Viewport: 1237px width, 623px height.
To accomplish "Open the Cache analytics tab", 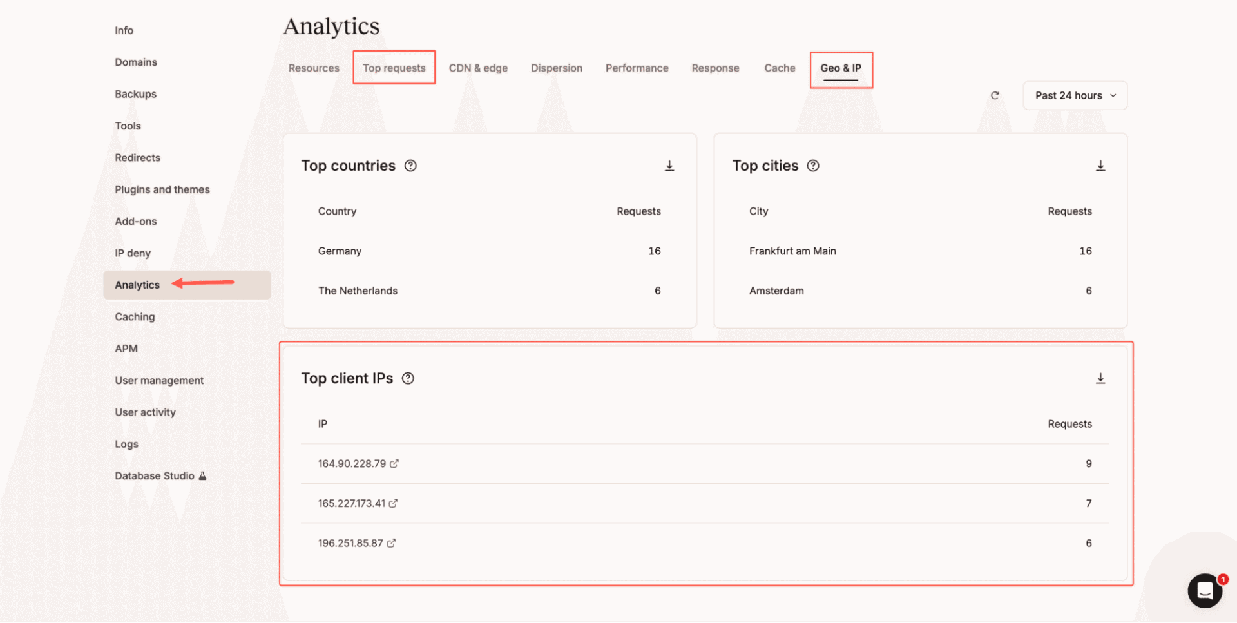I will [x=780, y=68].
